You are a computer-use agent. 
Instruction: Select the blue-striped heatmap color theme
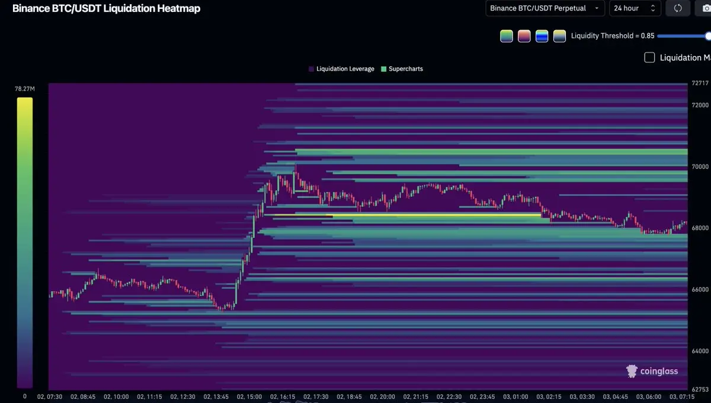click(x=542, y=36)
